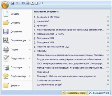Choose Печать menu item

point(17,50)
